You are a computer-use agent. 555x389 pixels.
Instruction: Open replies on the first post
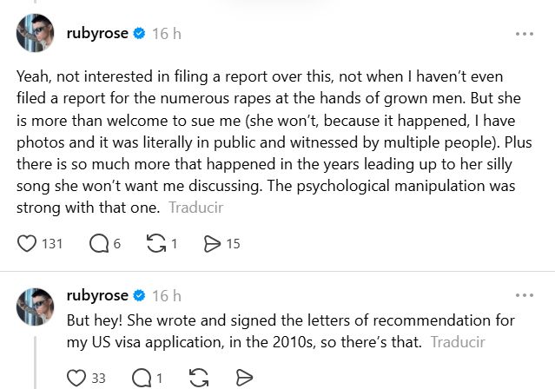[100, 244]
